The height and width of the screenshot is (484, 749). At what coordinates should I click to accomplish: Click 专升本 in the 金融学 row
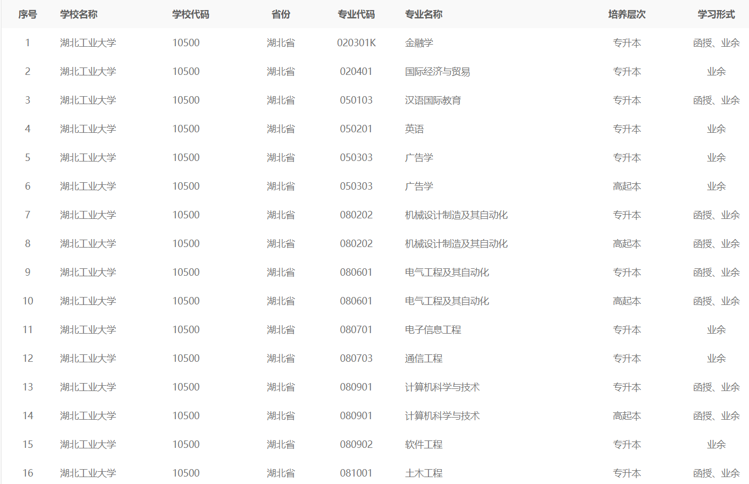click(x=627, y=43)
